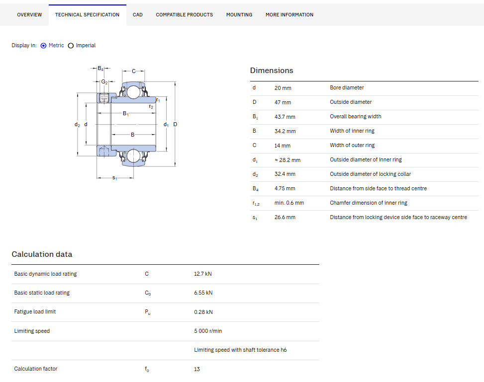
Task: Click the f₀ symbol in Calculation data
Action: tap(147, 369)
